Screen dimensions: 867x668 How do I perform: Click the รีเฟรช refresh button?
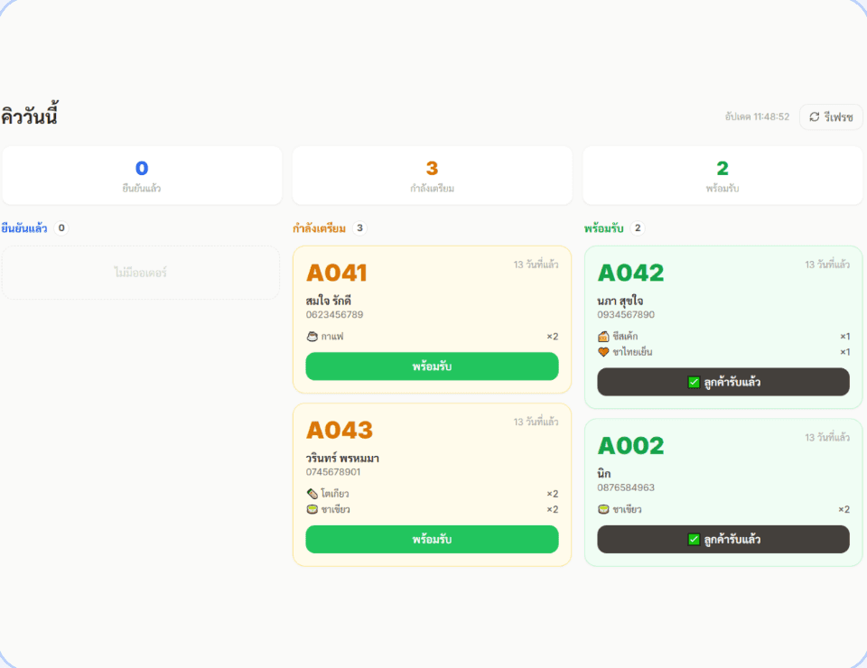[831, 117]
